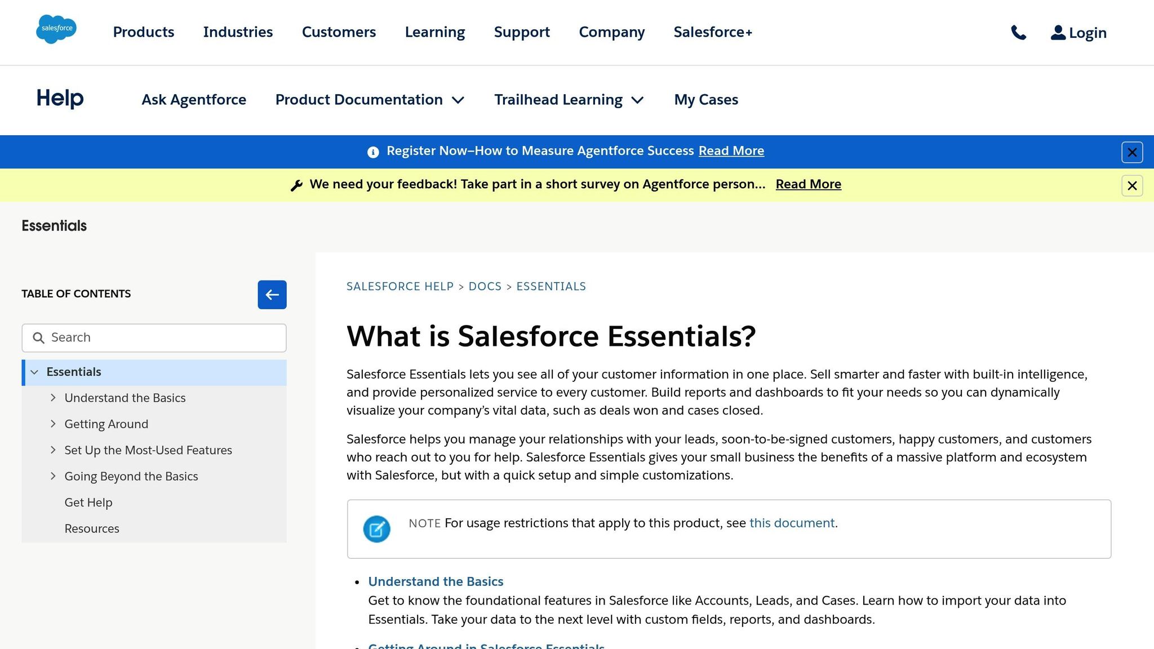Screen dimensions: 1154x649
Task: Click the Salesforce cloud logo
Action: pos(56,29)
